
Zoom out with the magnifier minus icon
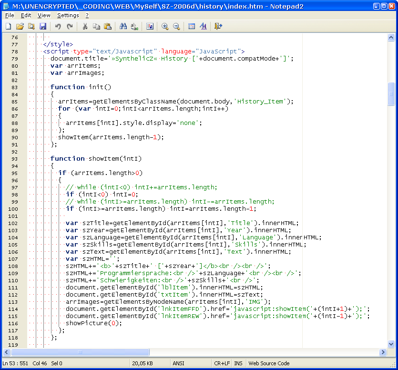click(176, 26)
